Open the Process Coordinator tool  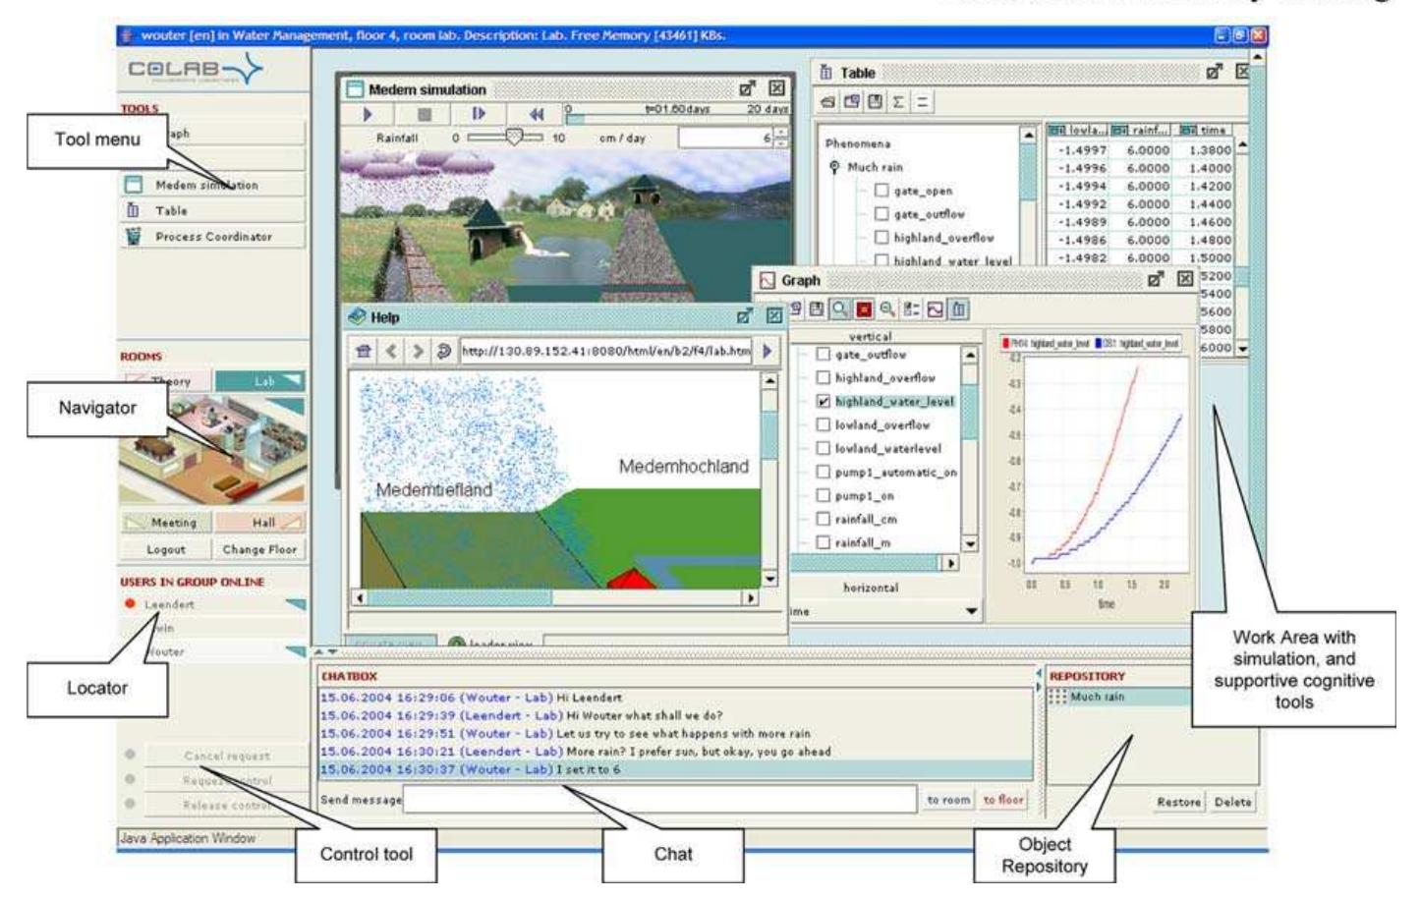point(212,237)
